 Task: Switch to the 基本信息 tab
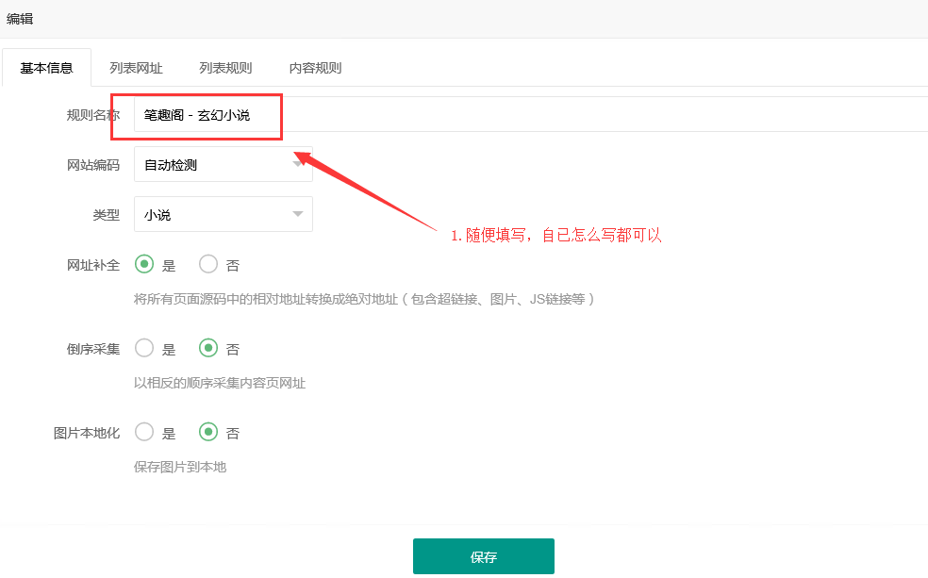coord(46,68)
